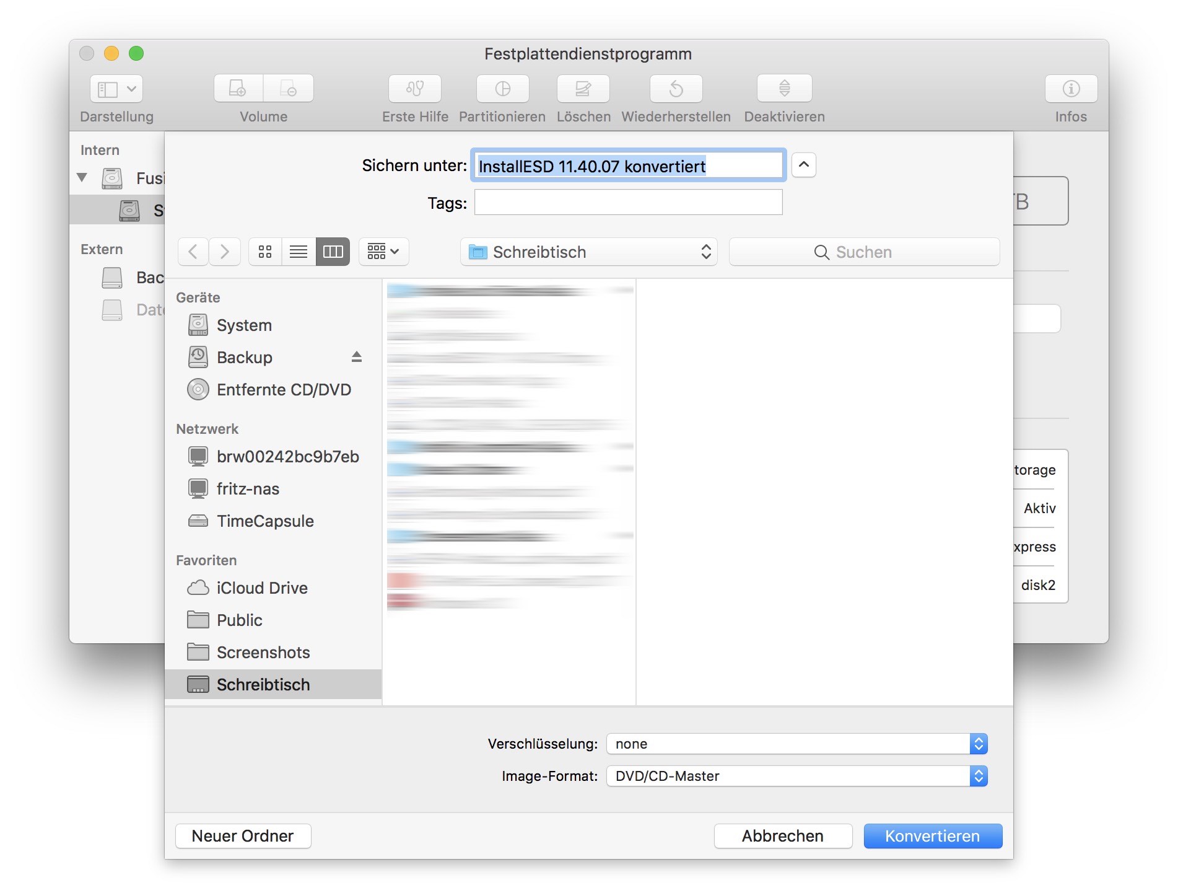Click the Konvertieren button
Viewport: 1178px width, 885px height.
pos(932,836)
